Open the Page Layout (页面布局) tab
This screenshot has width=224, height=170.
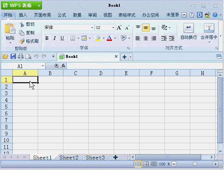[42, 15]
